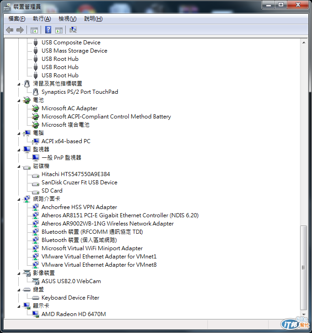Click the USB Composite Device plug icon
This screenshot has height=333, width=312.
click(x=36, y=43)
